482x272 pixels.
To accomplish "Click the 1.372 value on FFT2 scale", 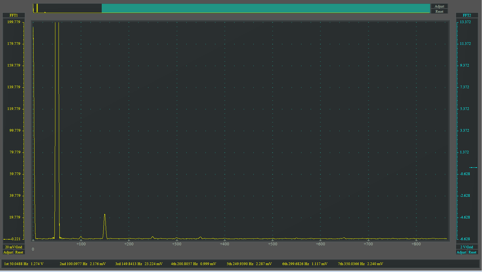I will (x=464, y=152).
